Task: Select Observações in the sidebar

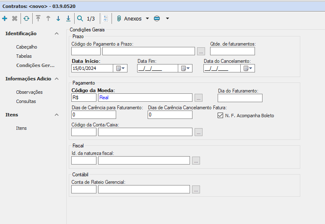Action: (x=29, y=92)
